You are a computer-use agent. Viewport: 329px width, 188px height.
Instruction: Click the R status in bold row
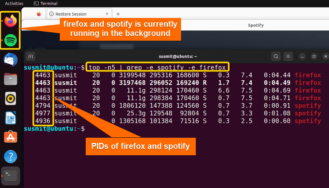pos(205,83)
